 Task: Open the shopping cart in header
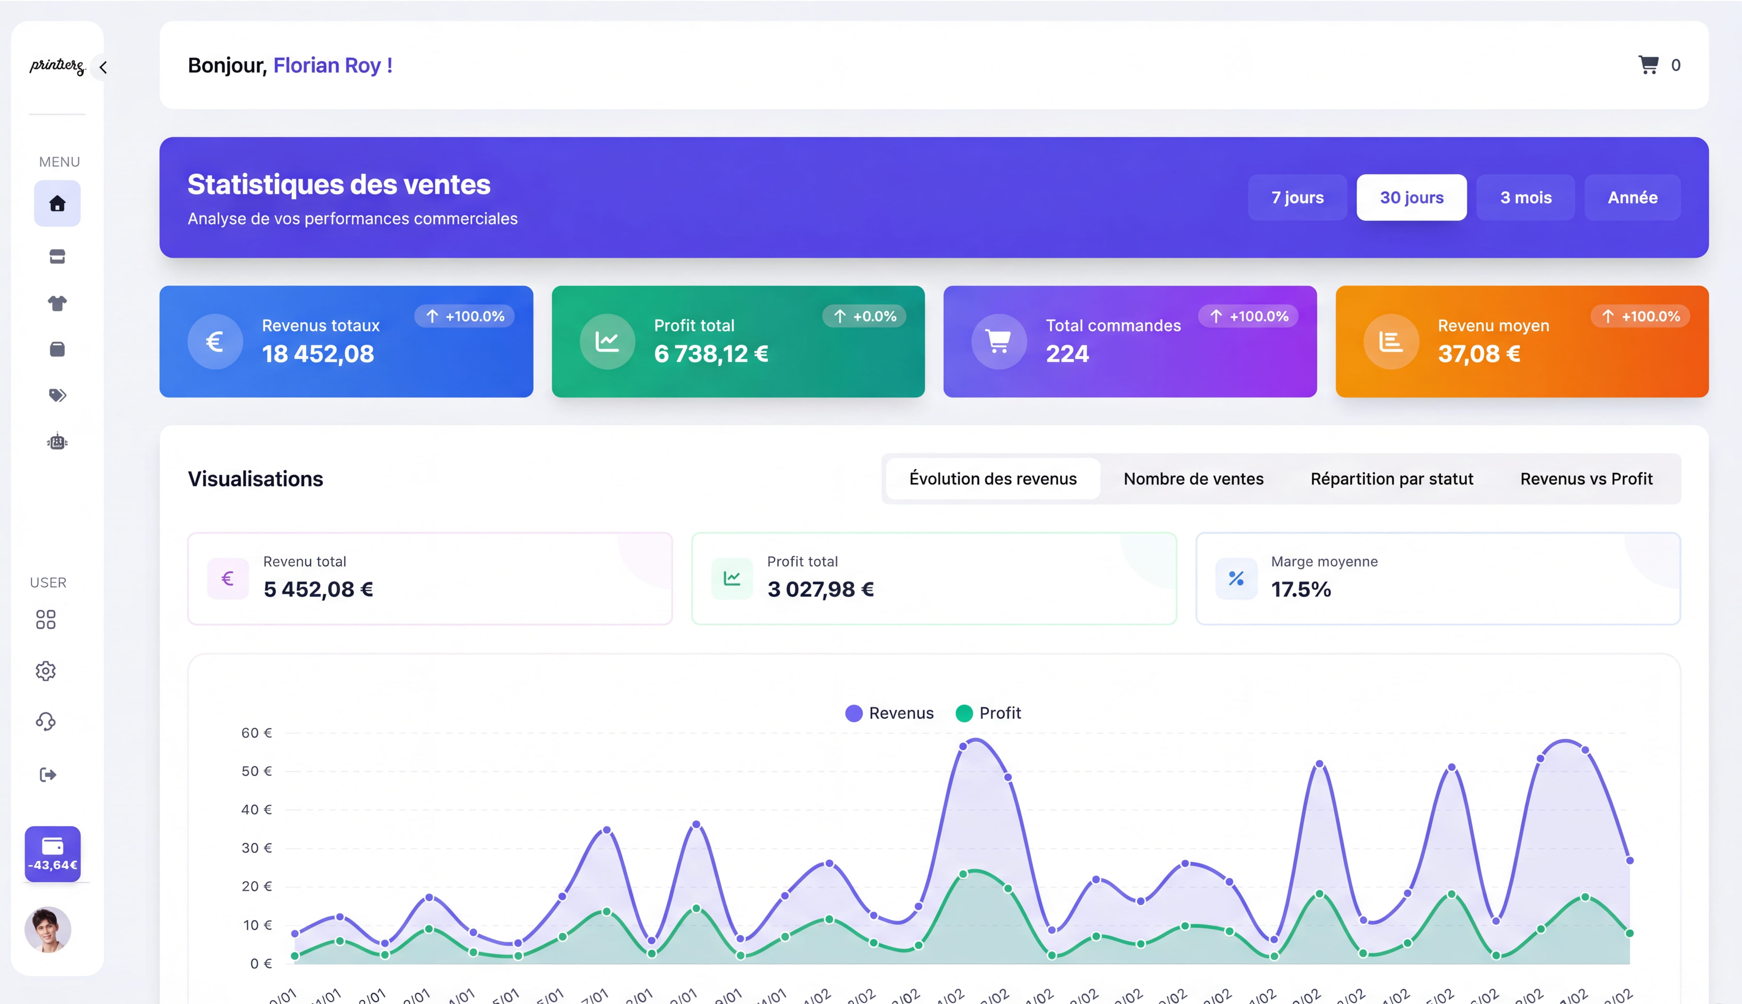click(x=1649, y=65)
